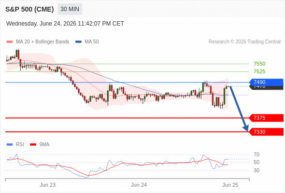Click the blue 7490 pivot price tag

tap(267, 82)
